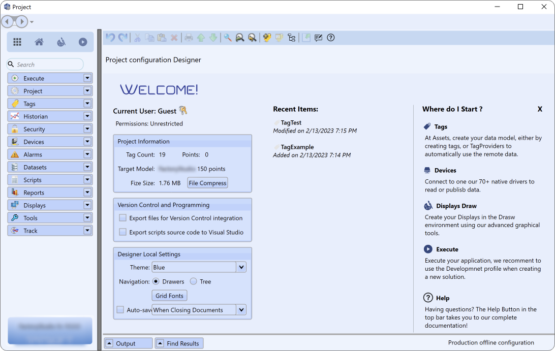Click into the Search field
This screenshot has width=555, height=351.
(48, 65)
